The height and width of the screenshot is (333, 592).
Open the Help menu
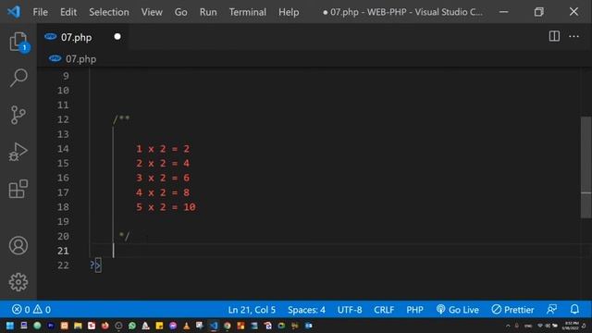(x=289, y=12)
